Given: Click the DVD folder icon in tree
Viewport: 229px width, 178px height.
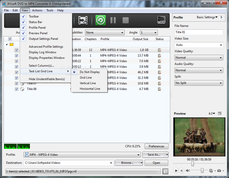Looking at the screenshot, I should coord(12,44).
